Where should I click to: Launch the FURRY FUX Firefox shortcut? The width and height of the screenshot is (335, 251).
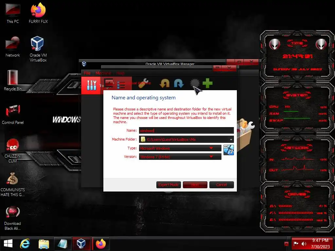click(38, 13)
